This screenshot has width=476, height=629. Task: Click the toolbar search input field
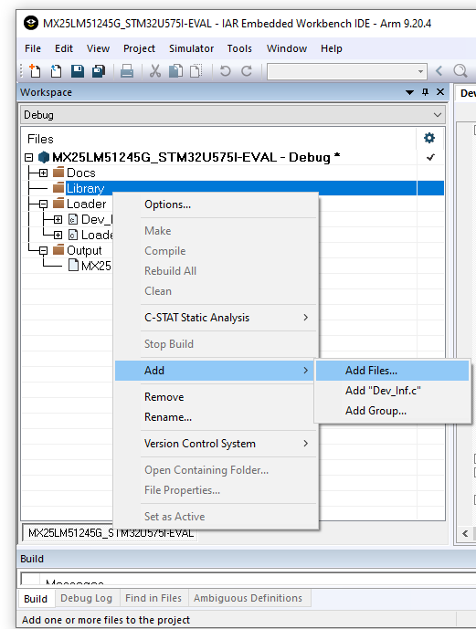click(342, 71)
